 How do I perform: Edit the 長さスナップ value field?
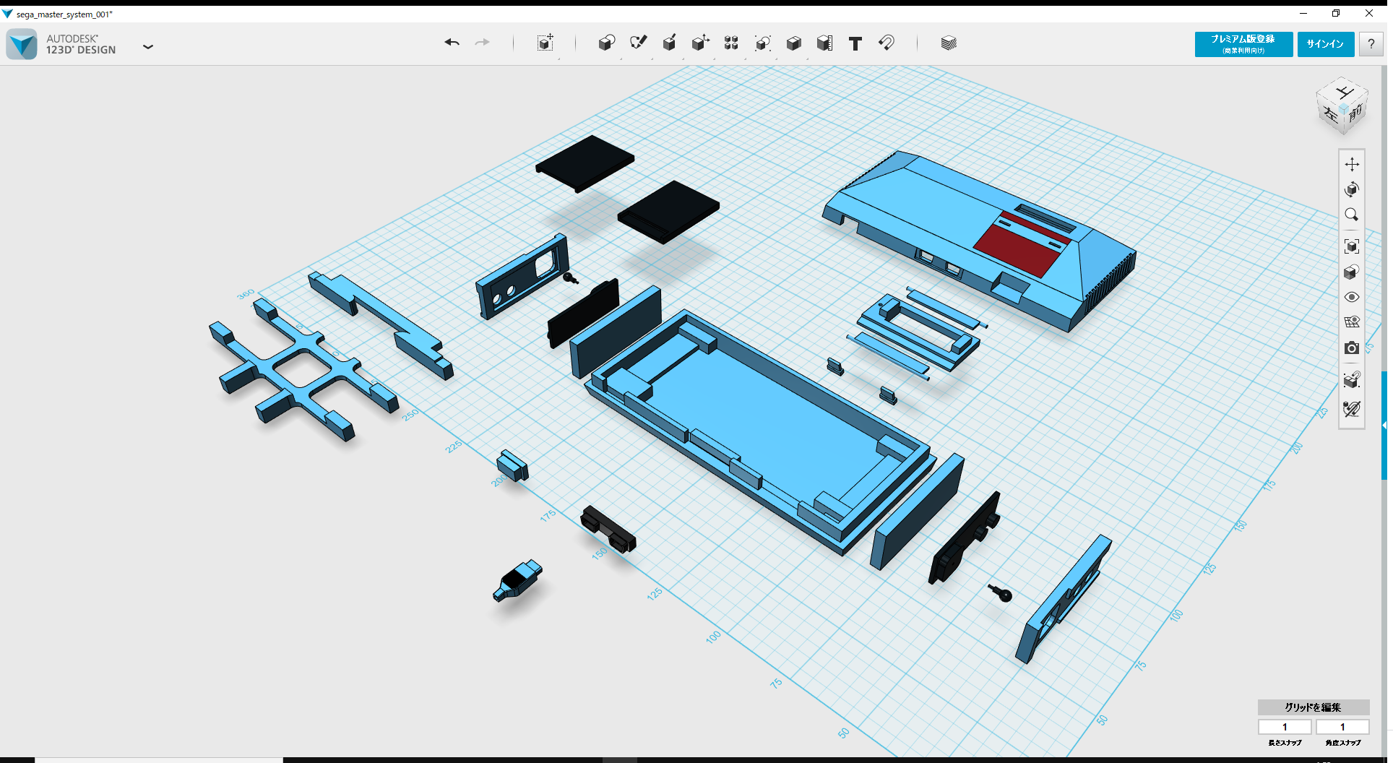[x=1285, y=727]
